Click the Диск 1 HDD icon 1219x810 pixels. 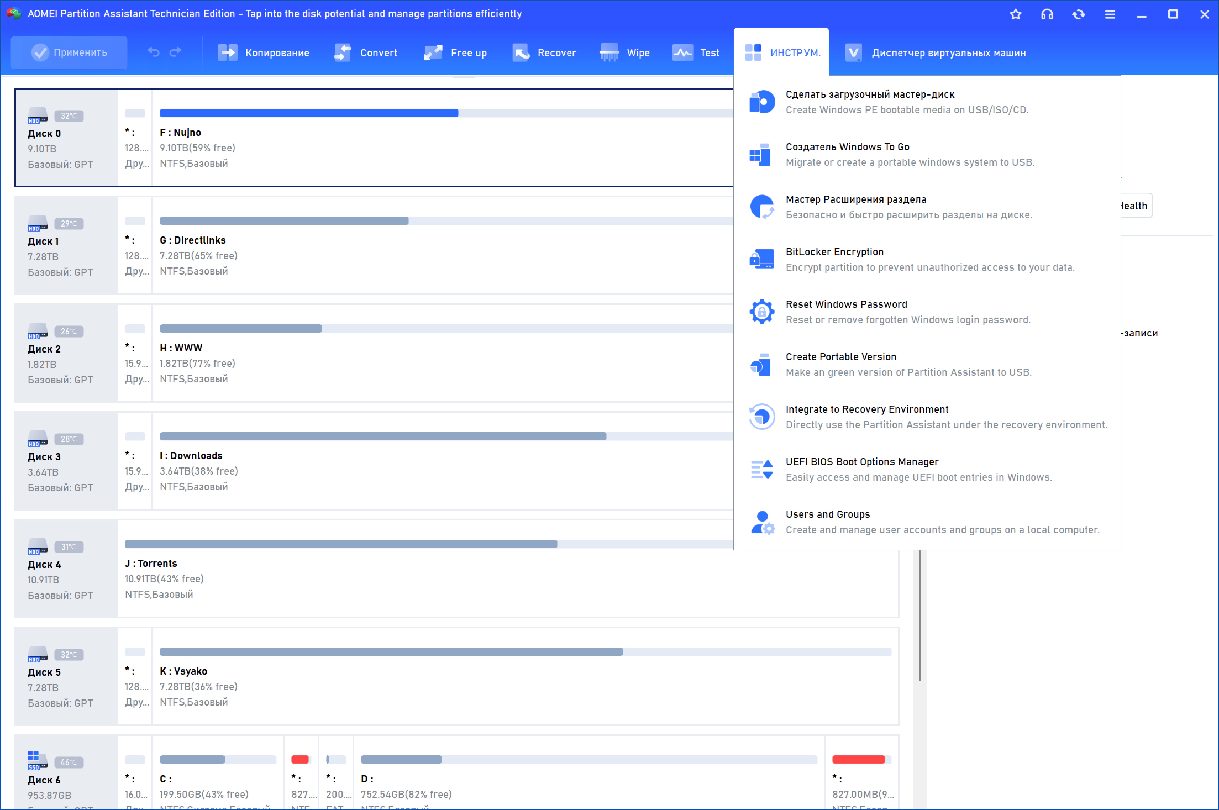38,224
